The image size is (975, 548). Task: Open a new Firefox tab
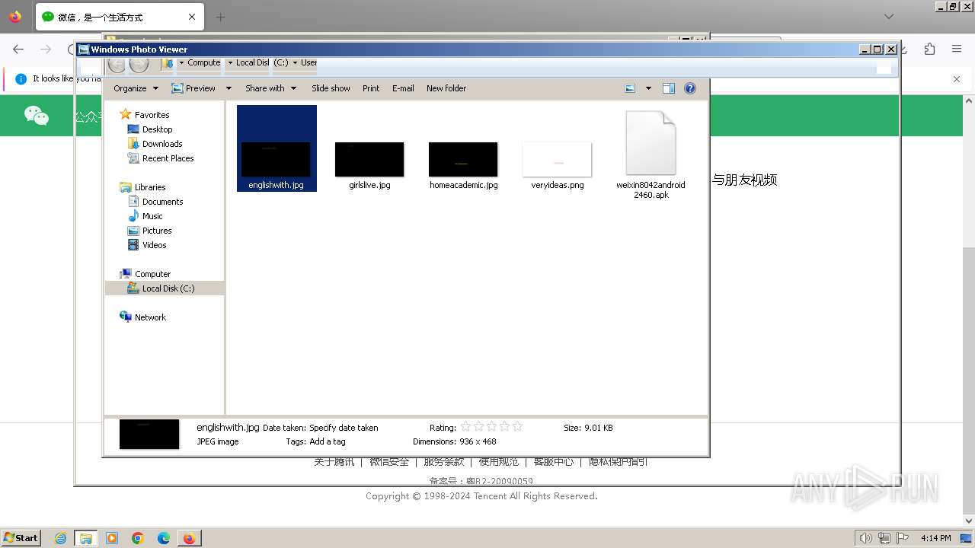[220, 17]
